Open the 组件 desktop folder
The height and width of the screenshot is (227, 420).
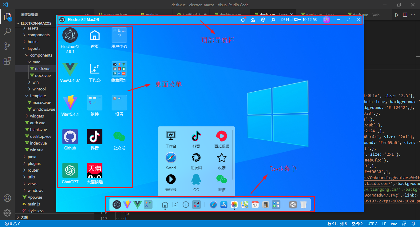click(95, 103)
